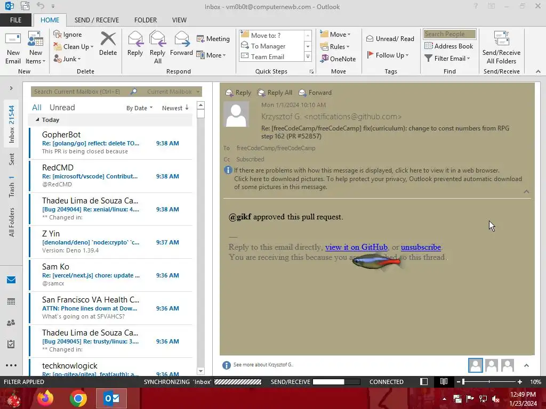This screenshot has width=546, height=409.
Task: Switch to the FOLDER tab
Action: click(146, 20)
